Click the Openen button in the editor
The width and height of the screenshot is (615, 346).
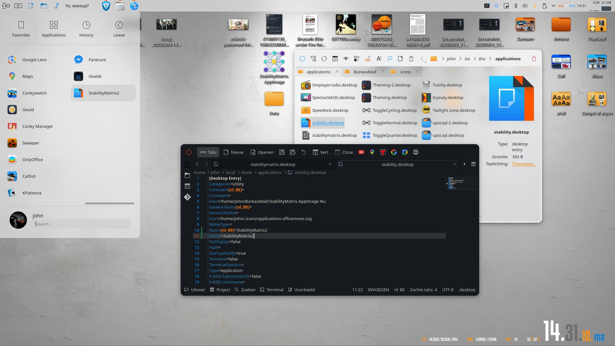point(262,152)
